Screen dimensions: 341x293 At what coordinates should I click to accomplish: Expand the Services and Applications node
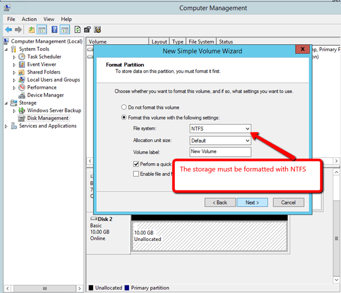point(7,126)
